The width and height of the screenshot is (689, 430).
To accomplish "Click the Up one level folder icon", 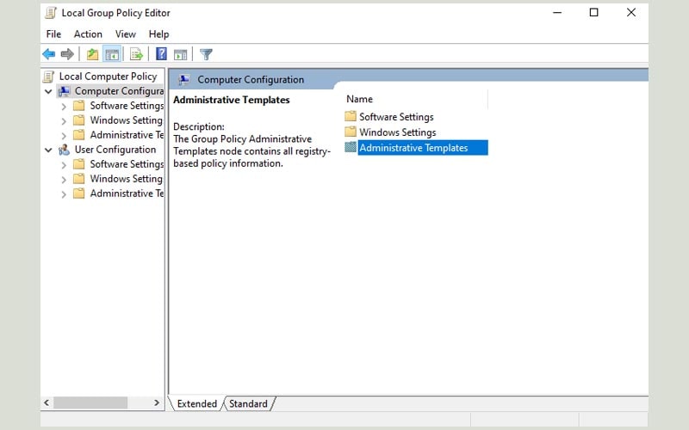I will (x=92, y=54).
